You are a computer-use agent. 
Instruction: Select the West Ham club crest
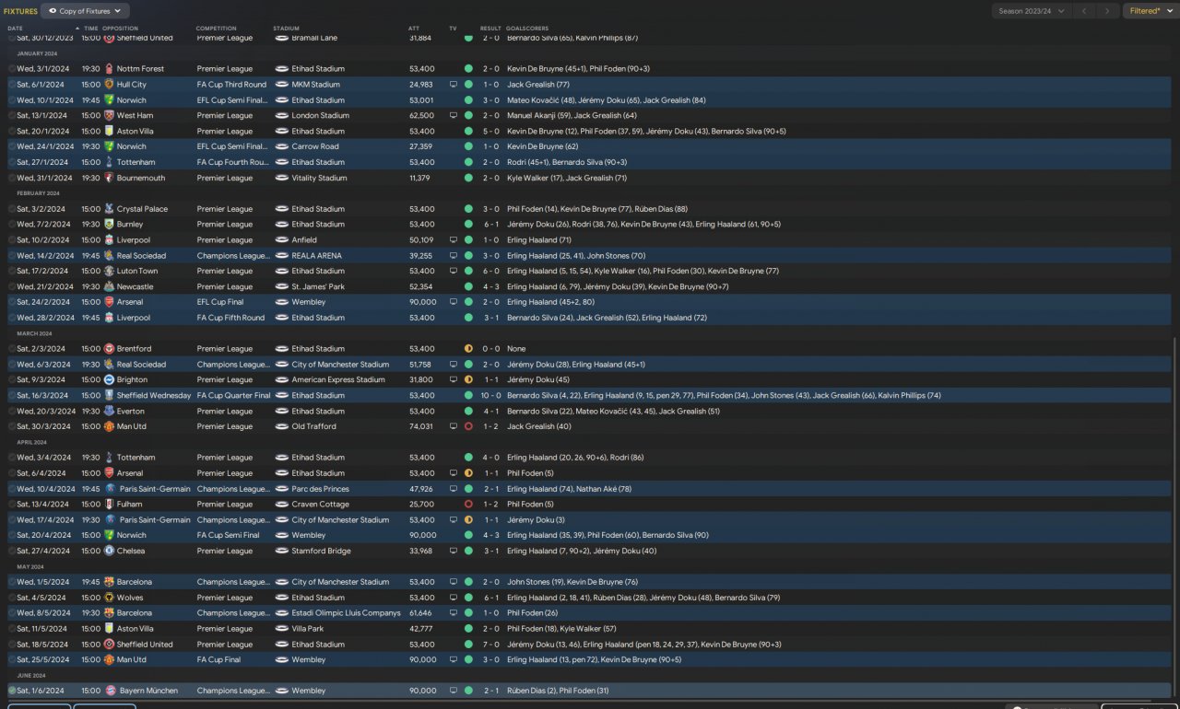(110, 116)
